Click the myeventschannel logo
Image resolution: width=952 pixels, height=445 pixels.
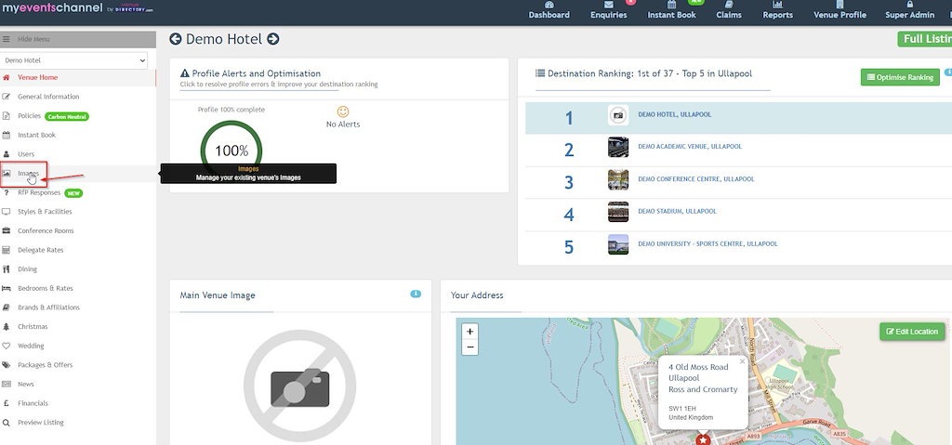pyautogui.click(x=52, y=7)
